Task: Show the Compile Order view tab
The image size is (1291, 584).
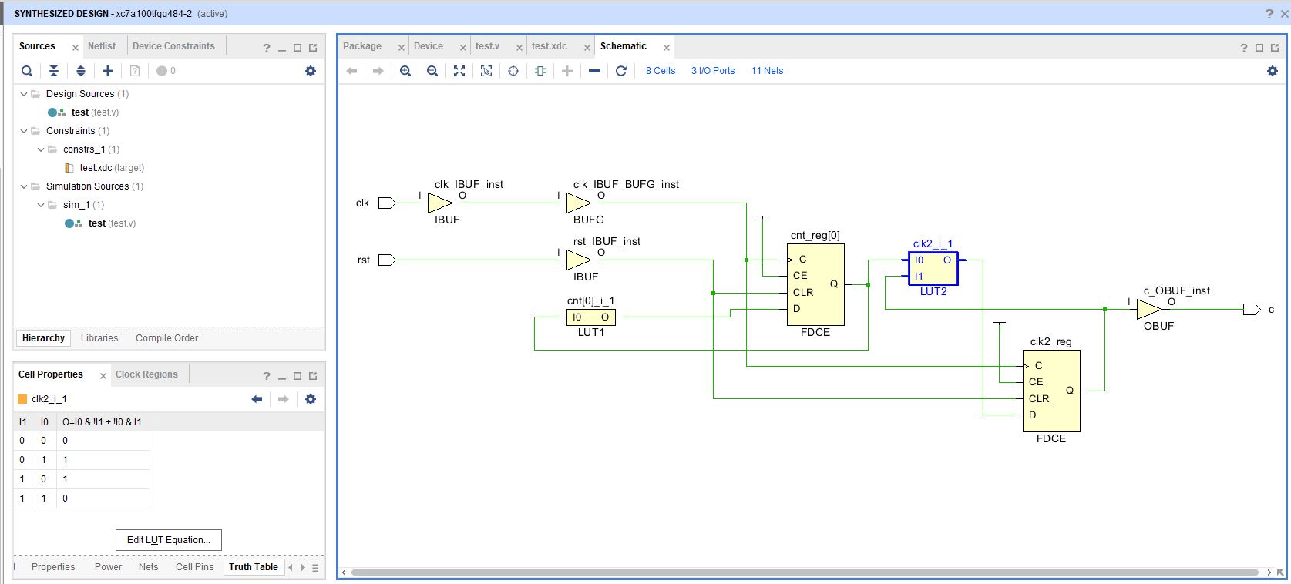Action: point(166,338)
